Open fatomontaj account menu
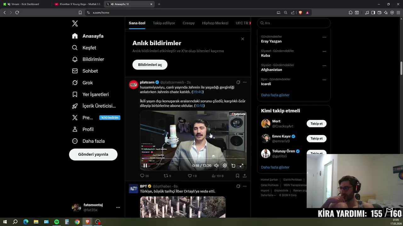 [96, 207]
